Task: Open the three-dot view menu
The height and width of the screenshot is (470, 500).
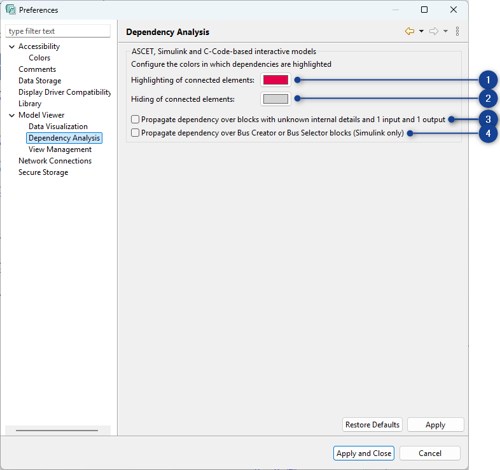Action: pyautogui.click(x=457, y=31)
